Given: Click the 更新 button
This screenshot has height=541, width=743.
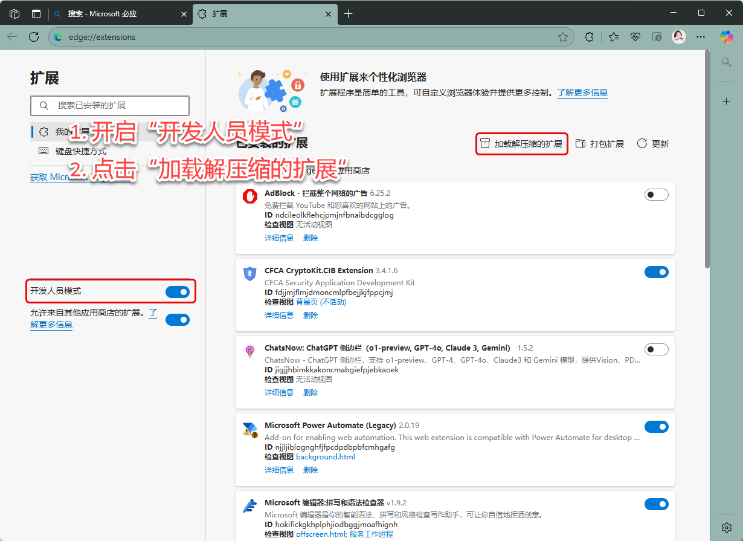Looking at the screenshot, I should pyautogui.click(x=653, y=144).
